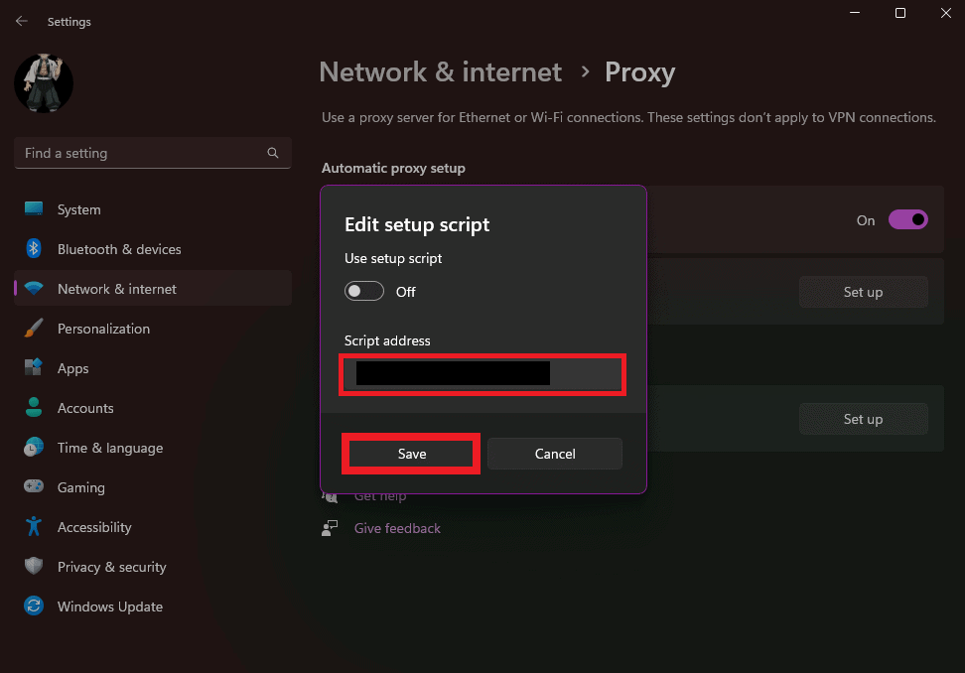Screen dimensions: 965x673
Task: Select the System sidebar icon
Action: 33,209
